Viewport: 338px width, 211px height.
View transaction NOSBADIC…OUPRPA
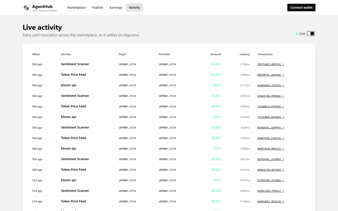(x=271, y=128)
